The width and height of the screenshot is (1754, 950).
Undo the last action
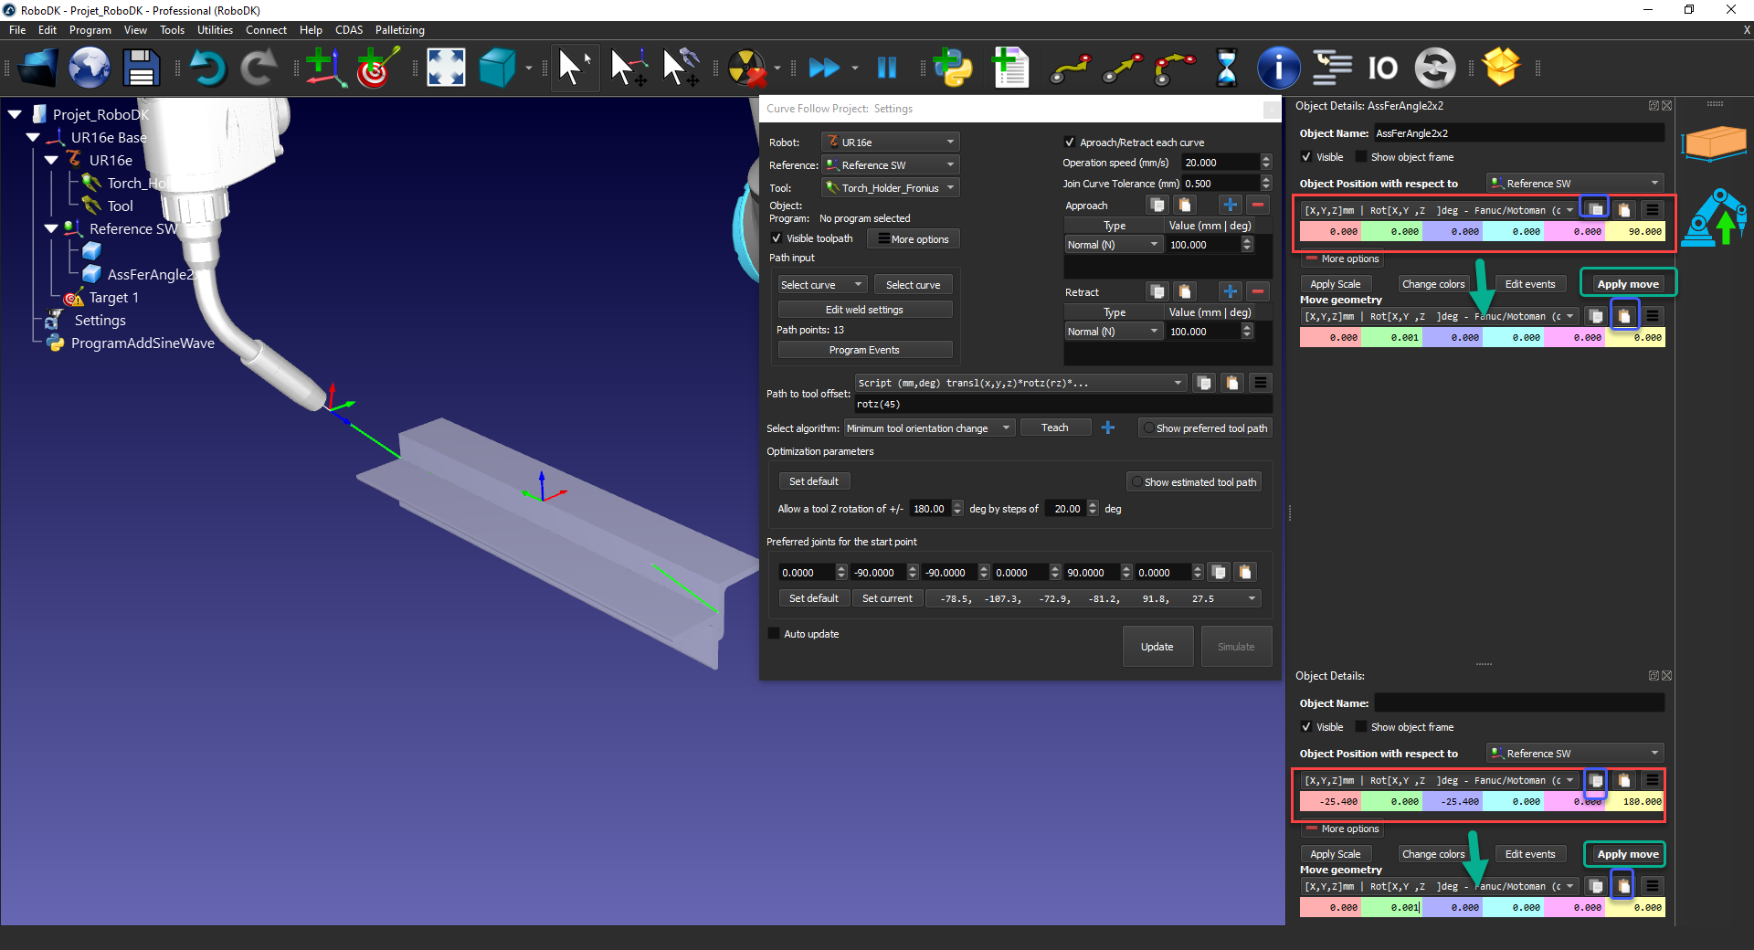click(x=207, y=69)
